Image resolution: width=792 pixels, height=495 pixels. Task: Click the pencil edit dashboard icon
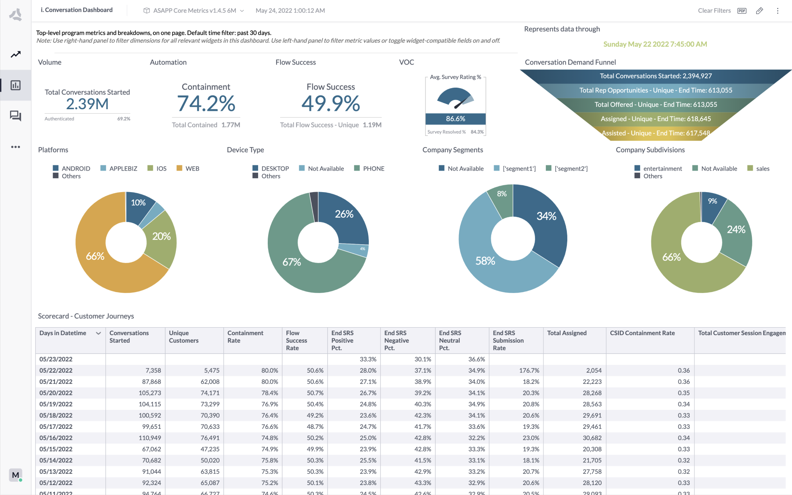coord(759,11)
